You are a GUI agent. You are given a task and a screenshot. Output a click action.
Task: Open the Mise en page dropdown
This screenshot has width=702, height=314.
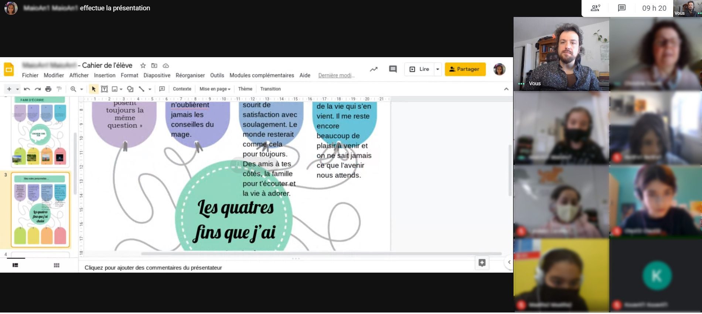pos(215,89)
